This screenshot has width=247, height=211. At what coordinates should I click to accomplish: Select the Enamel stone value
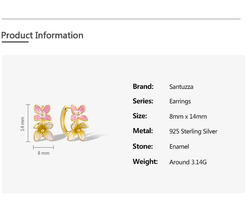click(x=179, y=147)
